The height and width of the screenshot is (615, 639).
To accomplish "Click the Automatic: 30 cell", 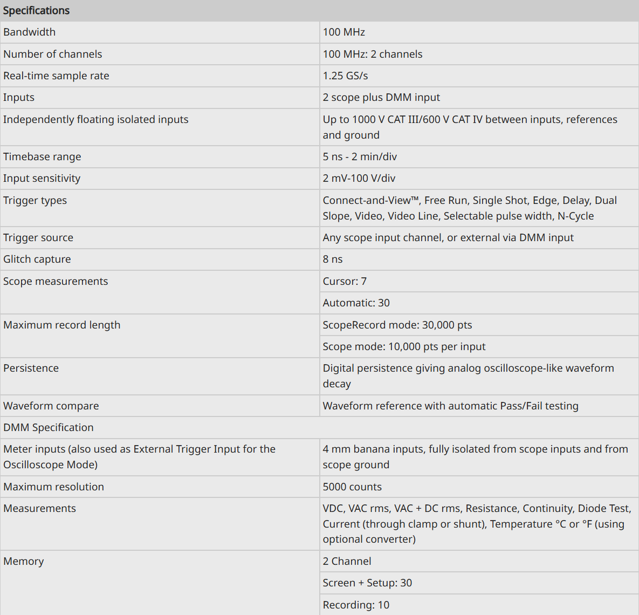I will point(479,303).
